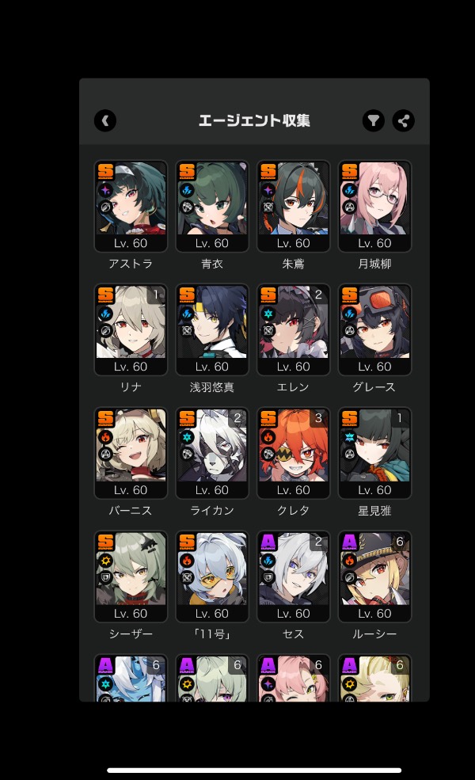Select the アストラ agent card
Image resolution: width=475 pixels, height=780 pixels.
(x=131, y=206)
